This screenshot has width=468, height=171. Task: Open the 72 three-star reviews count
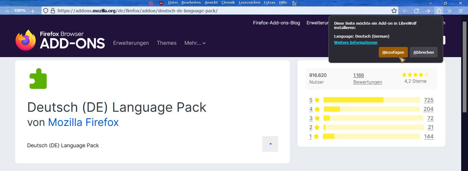(x=430, y=118)
